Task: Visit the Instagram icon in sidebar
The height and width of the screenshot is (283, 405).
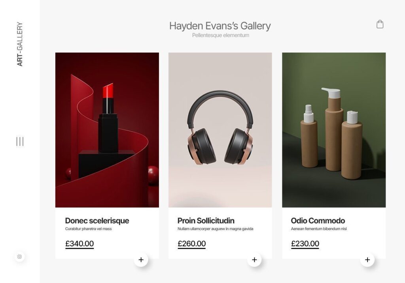Action: (x=20, y=257)
